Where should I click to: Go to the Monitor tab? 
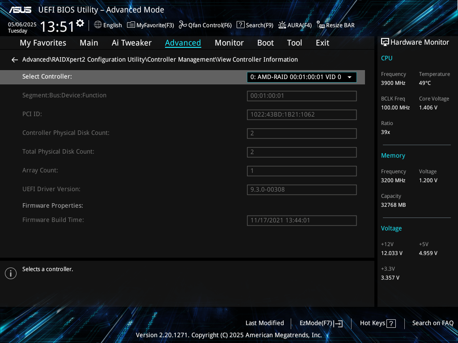pyautogui.click(x=229, y=43)
